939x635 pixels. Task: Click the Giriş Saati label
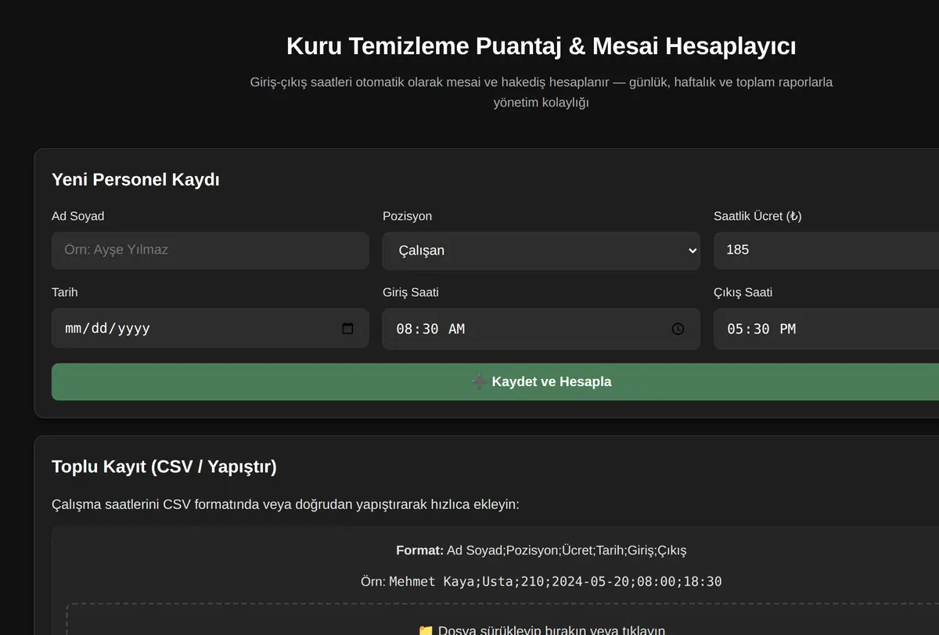411,292
